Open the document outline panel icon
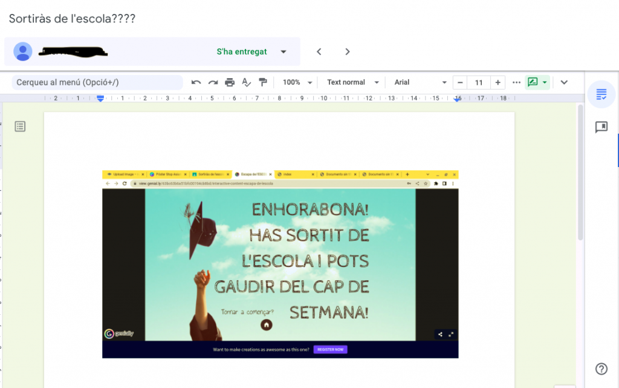The image size is (619, 388). 20,127
